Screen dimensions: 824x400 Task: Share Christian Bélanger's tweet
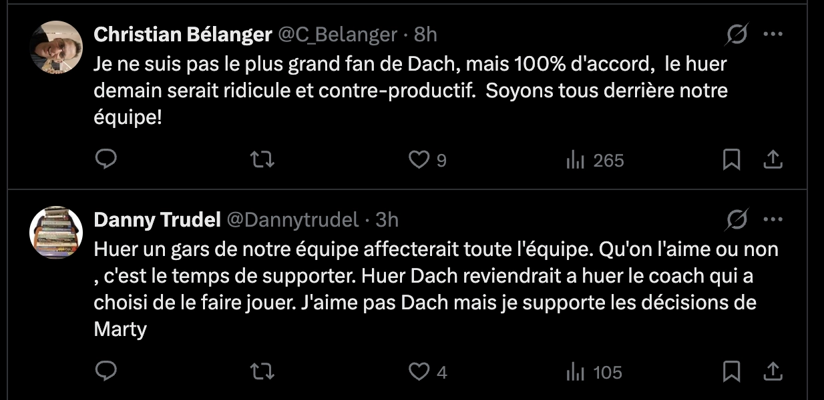coord(773,159)
